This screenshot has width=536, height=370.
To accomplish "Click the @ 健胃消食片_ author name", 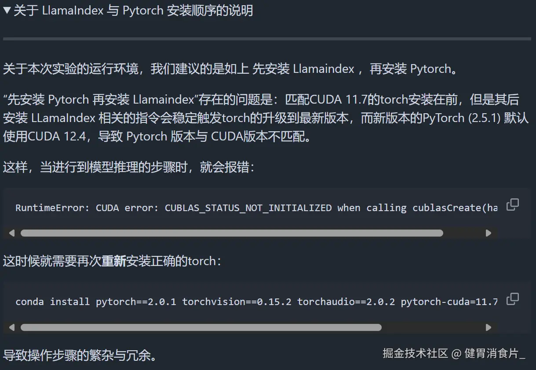I will click(489, 354).
